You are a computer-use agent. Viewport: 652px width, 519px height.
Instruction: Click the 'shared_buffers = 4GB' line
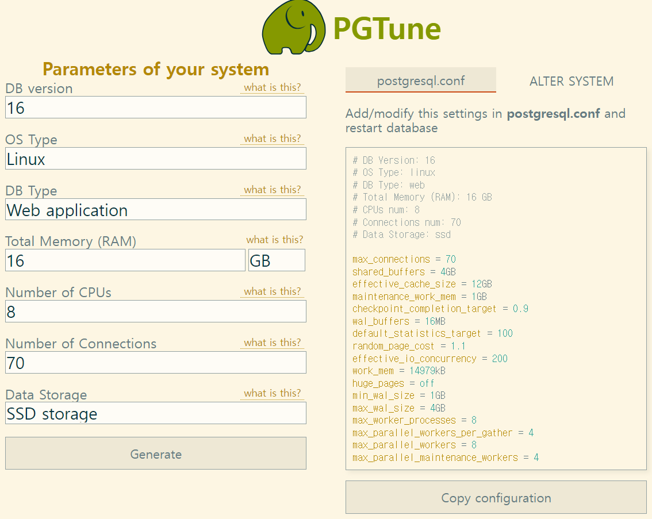click(404, 272)
